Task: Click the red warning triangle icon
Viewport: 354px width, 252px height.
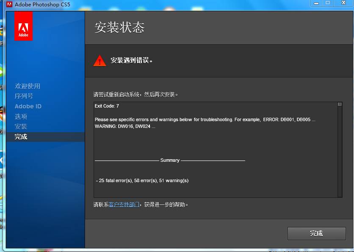Action: [x=100, y=61]
